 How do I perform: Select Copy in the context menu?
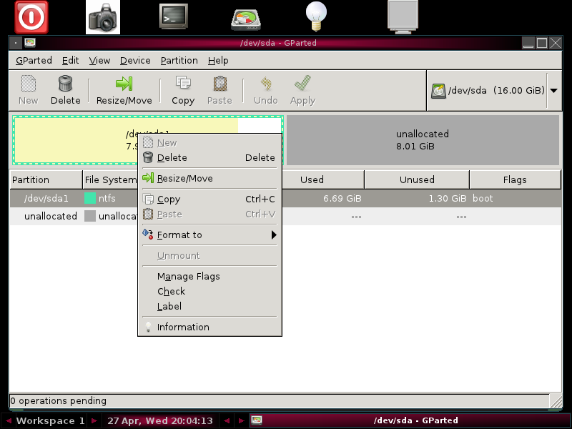coord(209,199)
